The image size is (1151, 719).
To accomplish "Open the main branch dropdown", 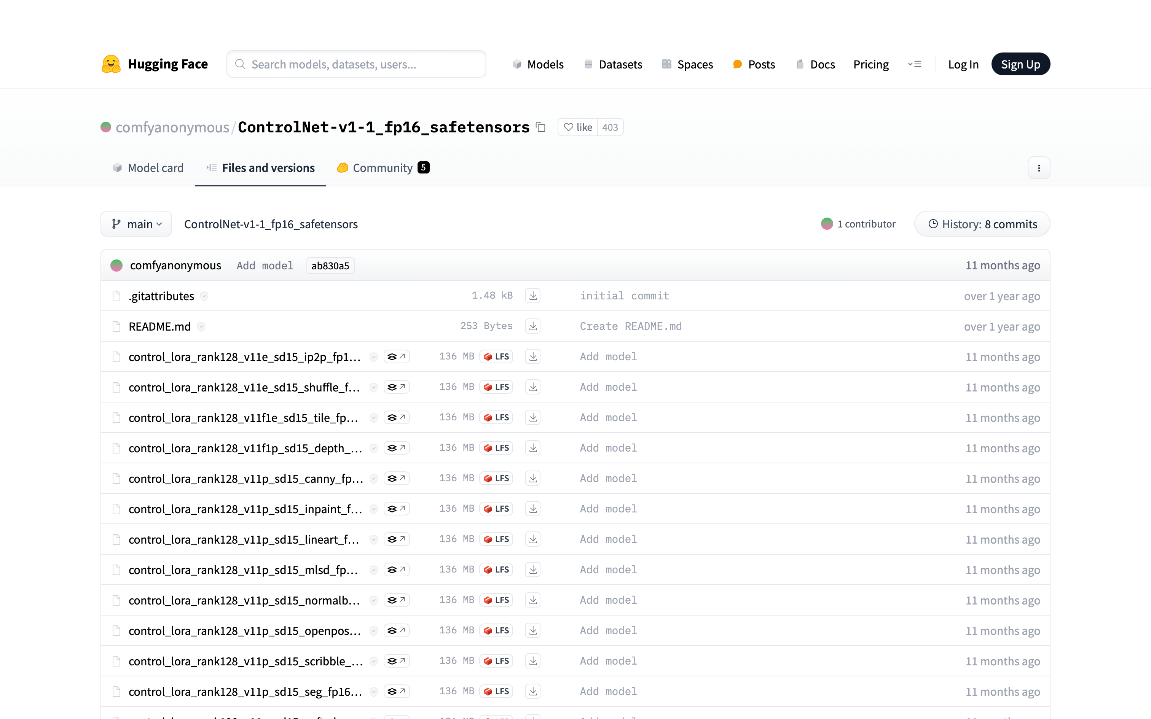I will 136,224.
